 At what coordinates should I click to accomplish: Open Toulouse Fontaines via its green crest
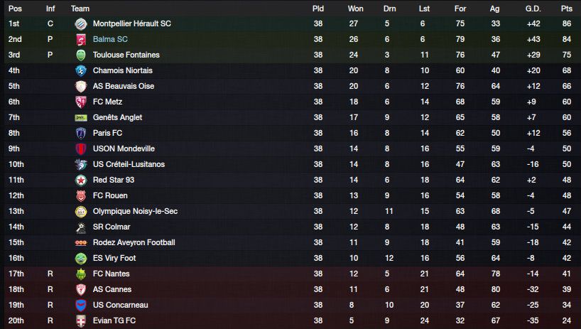point(81,55)
